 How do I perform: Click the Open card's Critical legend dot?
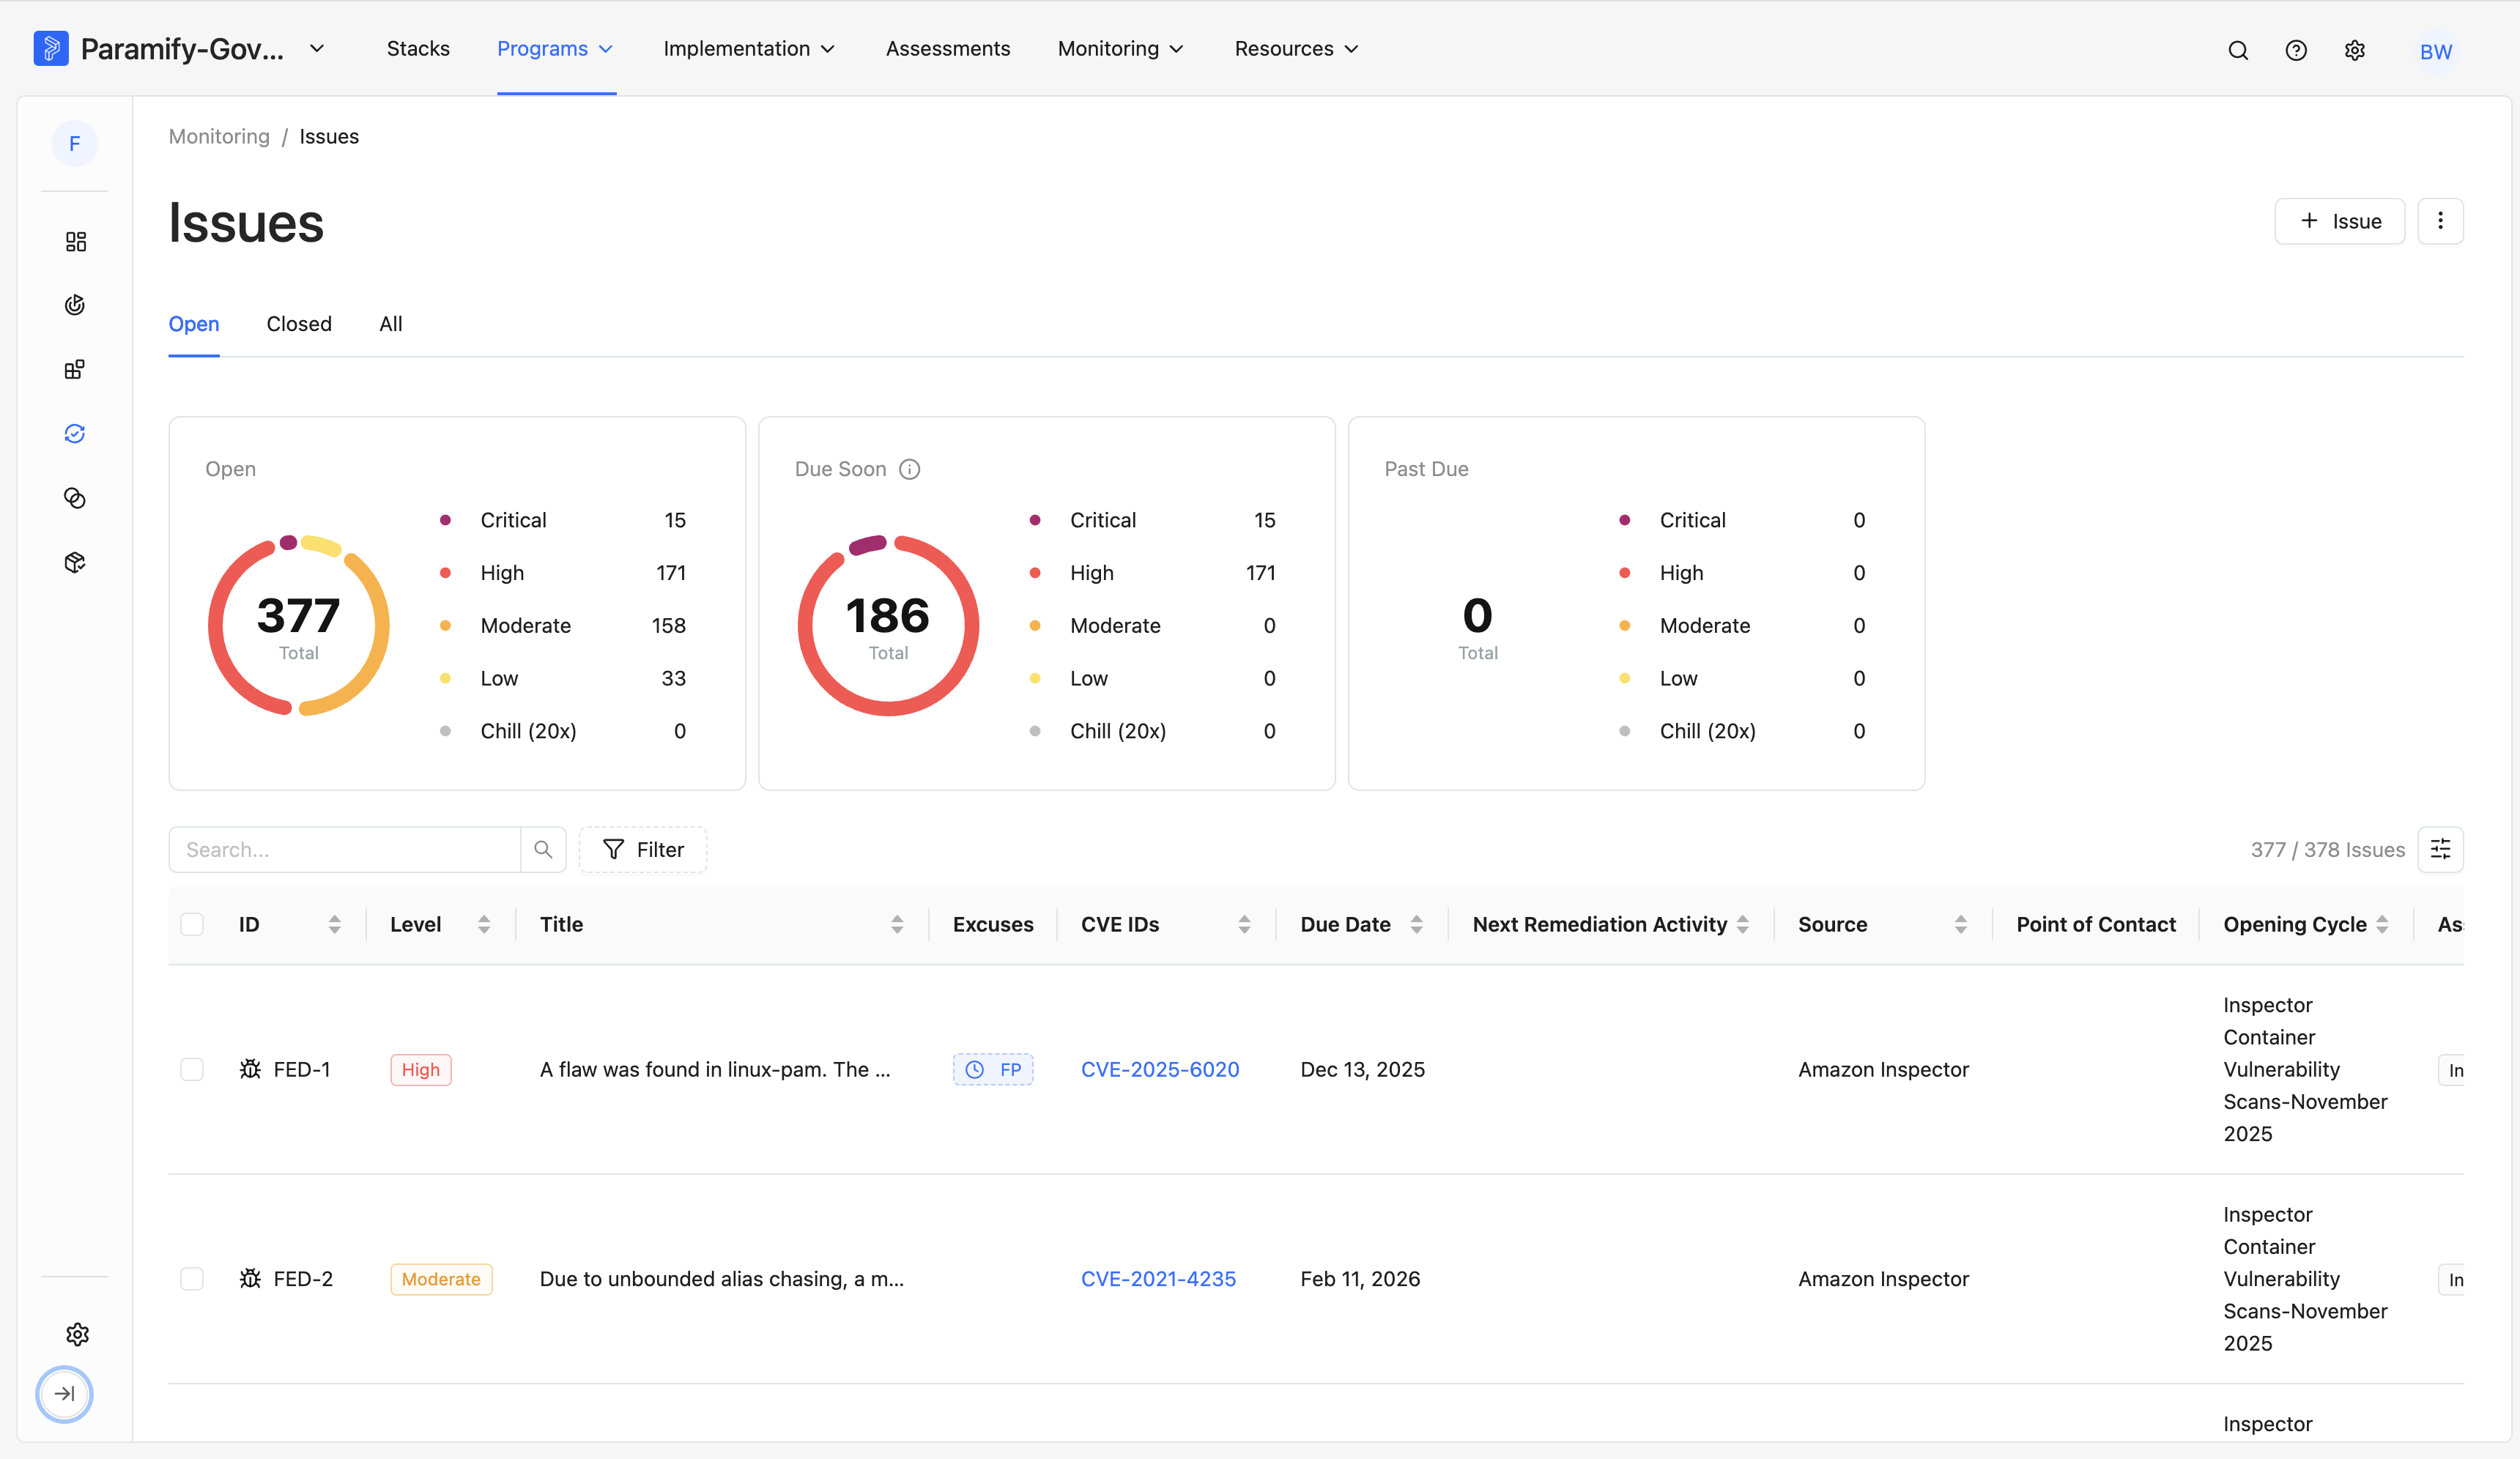click(445, 520)
